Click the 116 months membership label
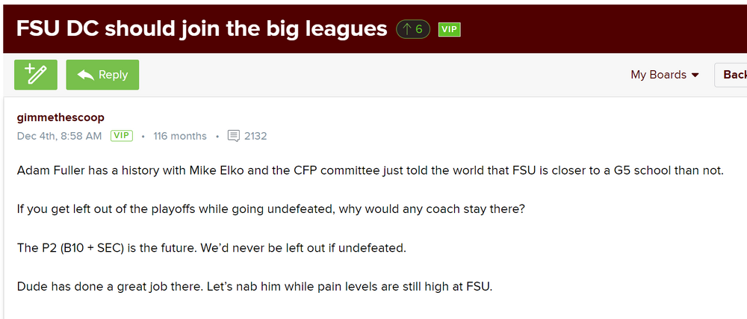Image resolution: width=747 pixels, height=319 pixels. [x=180, y=136]
